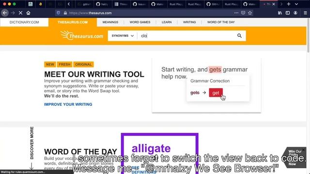Click the WORD OF THE DAY heading
Image resolution: width=310 pixels, height=174 pixels.
pyautogui.click(x=80, y=152)
